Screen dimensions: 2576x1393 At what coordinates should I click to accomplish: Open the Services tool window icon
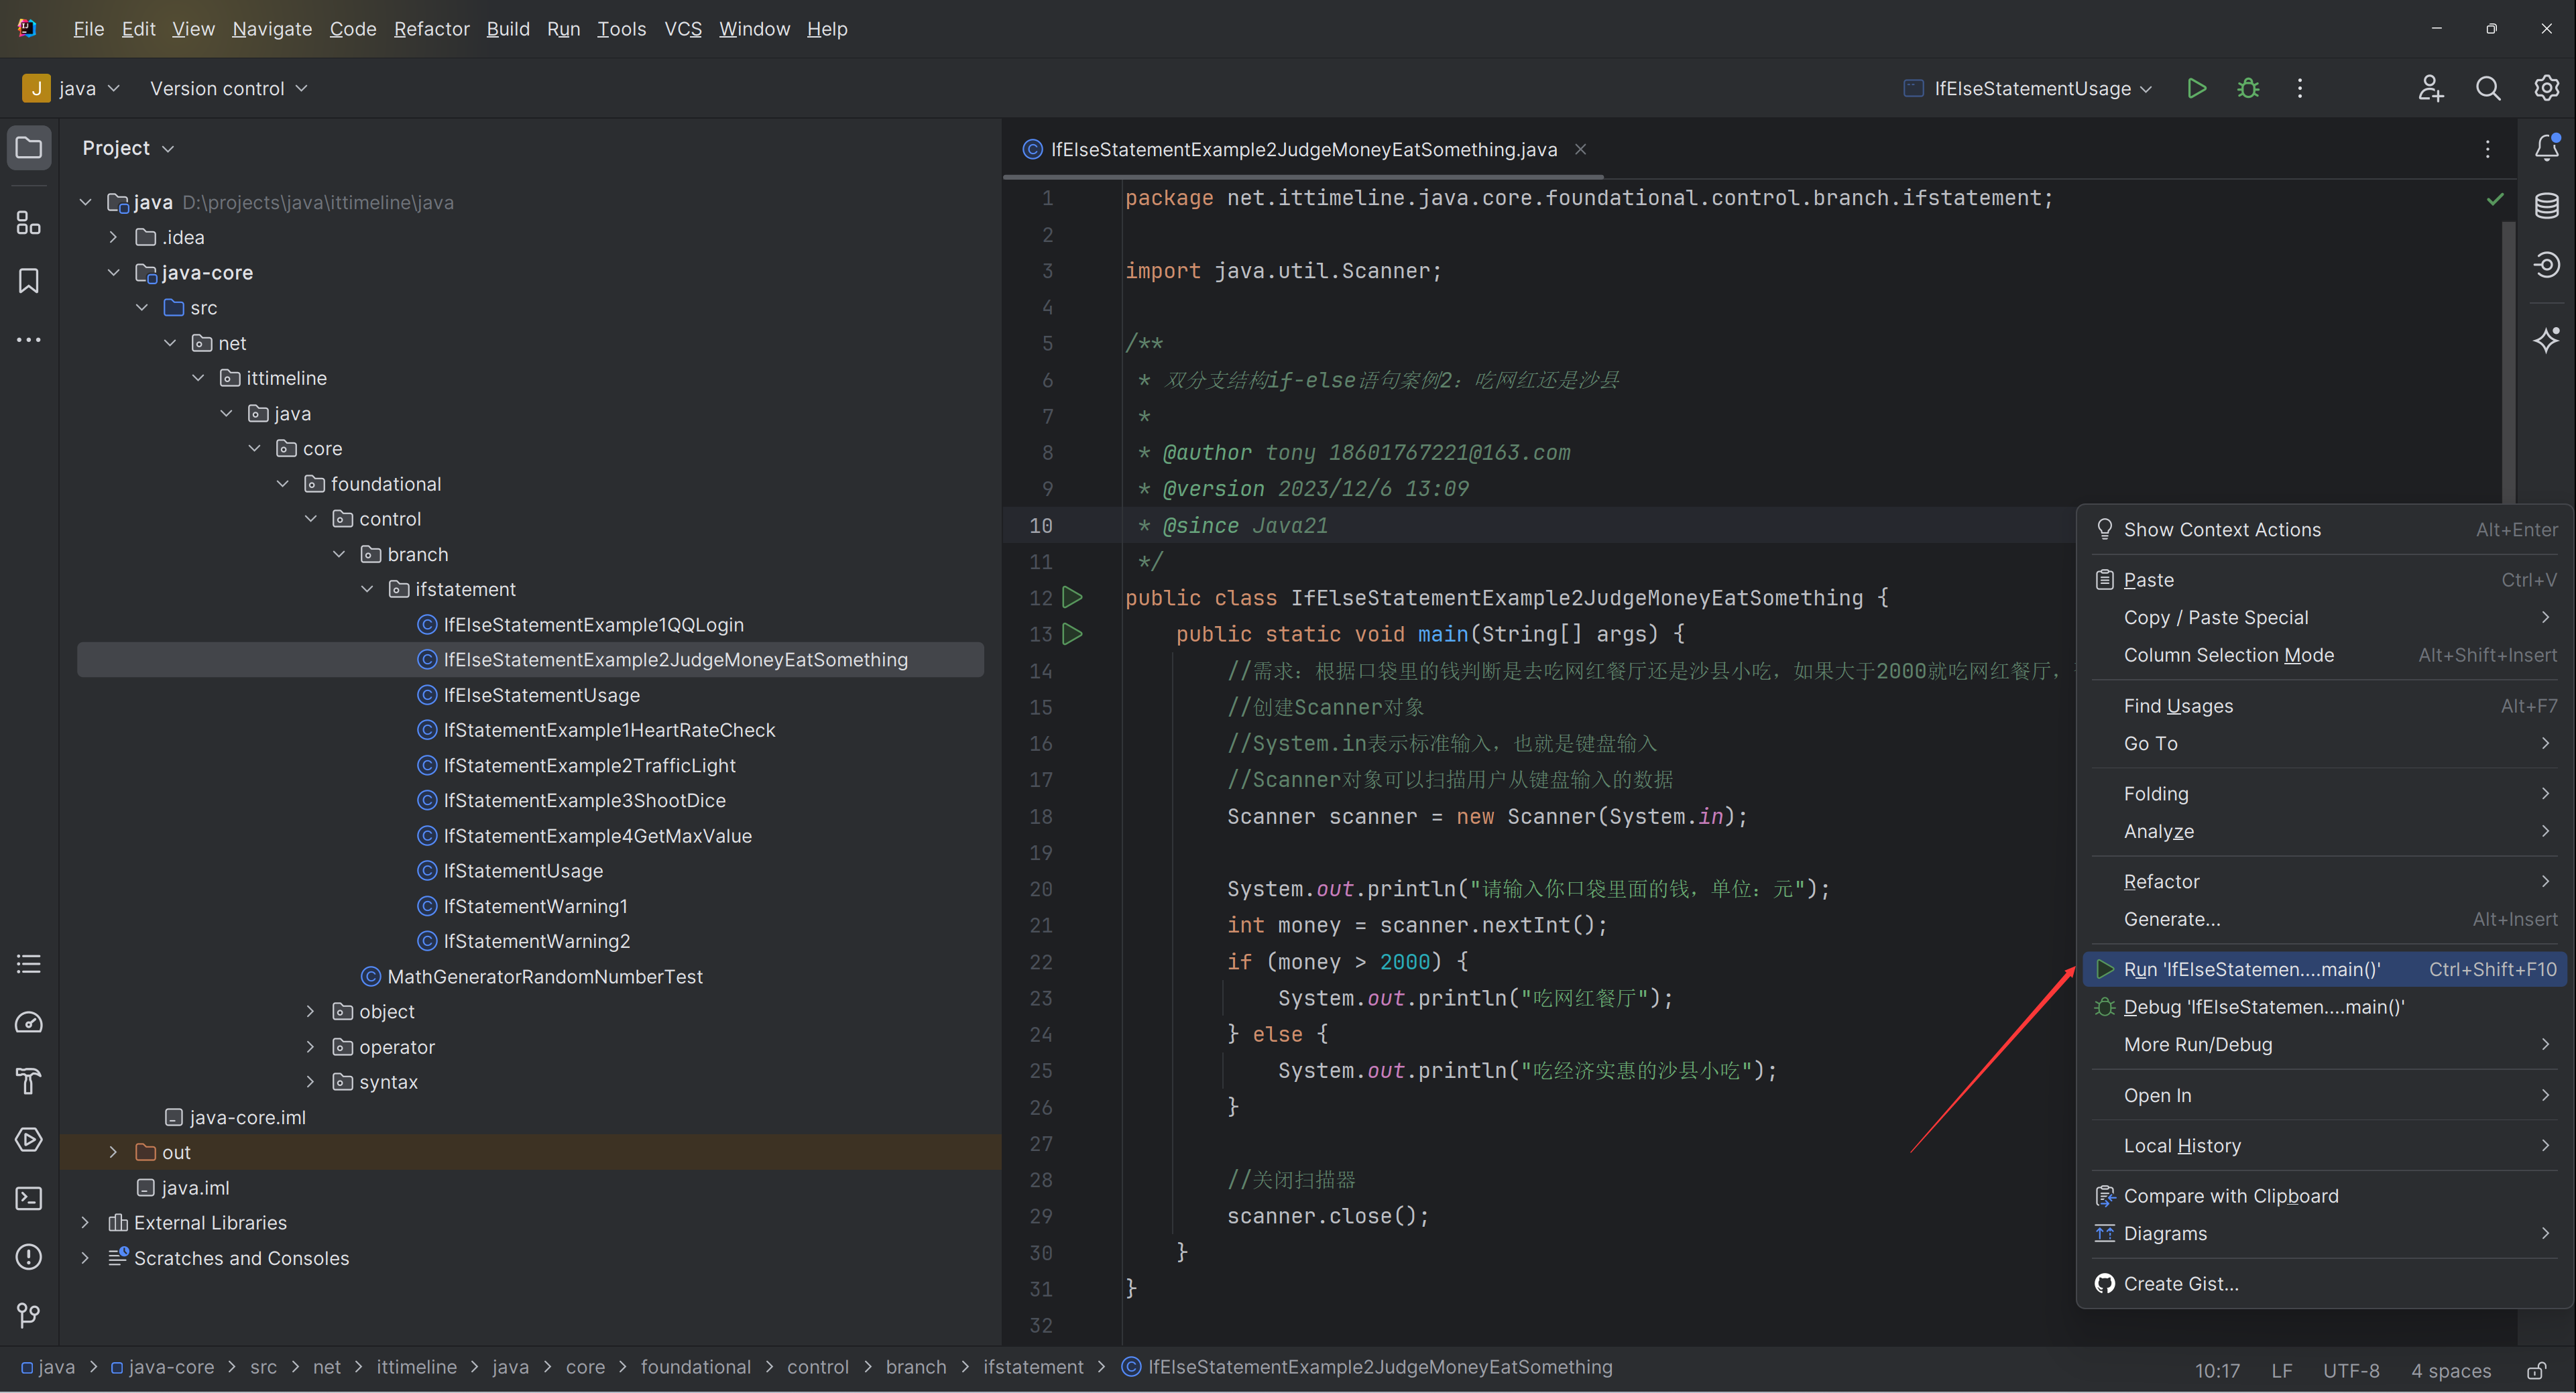tap(29, 1139)
